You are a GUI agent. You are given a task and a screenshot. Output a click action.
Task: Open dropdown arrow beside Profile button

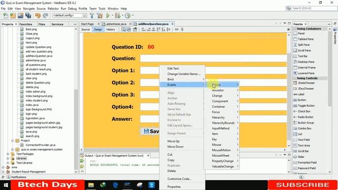pyautogui.click(x=133, y=15)
